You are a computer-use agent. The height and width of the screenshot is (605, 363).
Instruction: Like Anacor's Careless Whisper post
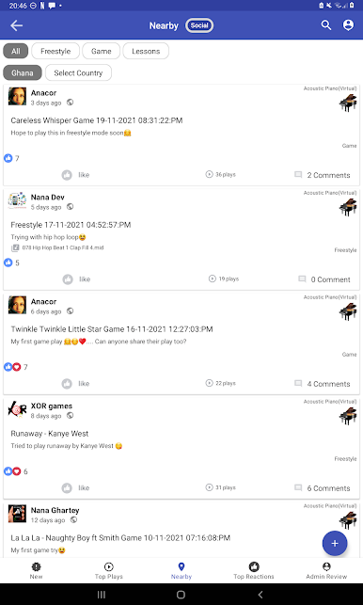(75, 175)
